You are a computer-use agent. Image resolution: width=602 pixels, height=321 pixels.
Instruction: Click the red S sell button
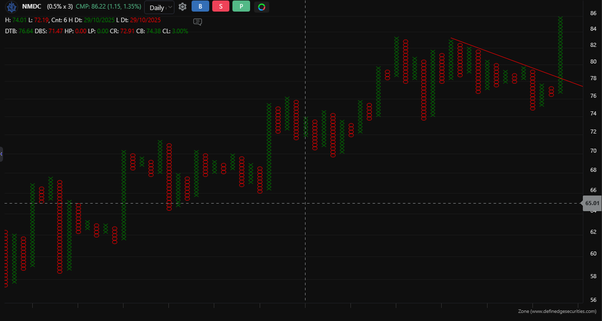pos(221,7)
